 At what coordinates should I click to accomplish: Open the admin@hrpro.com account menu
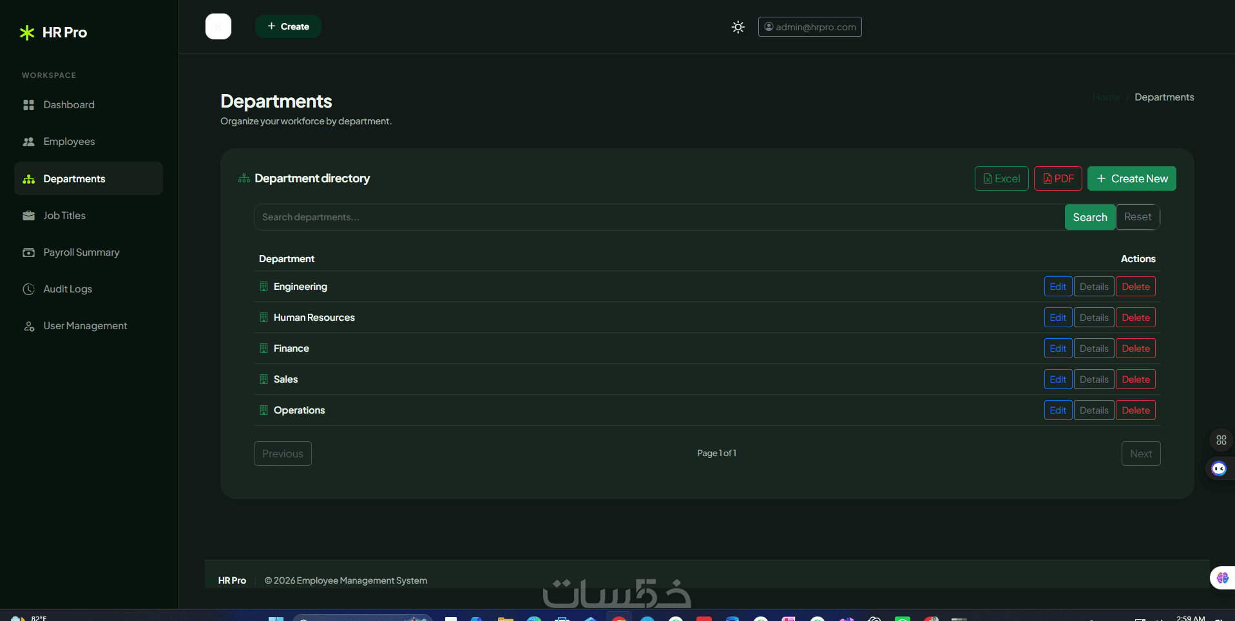coord(810,27)
